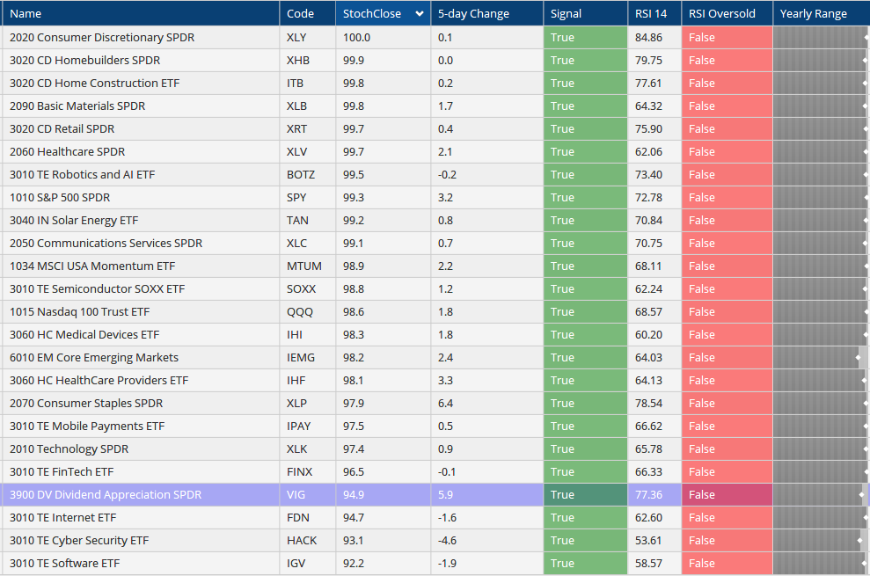Select 3060 HC Medical Devices ETF name
870x576 pixels.
tap(84, 335)
